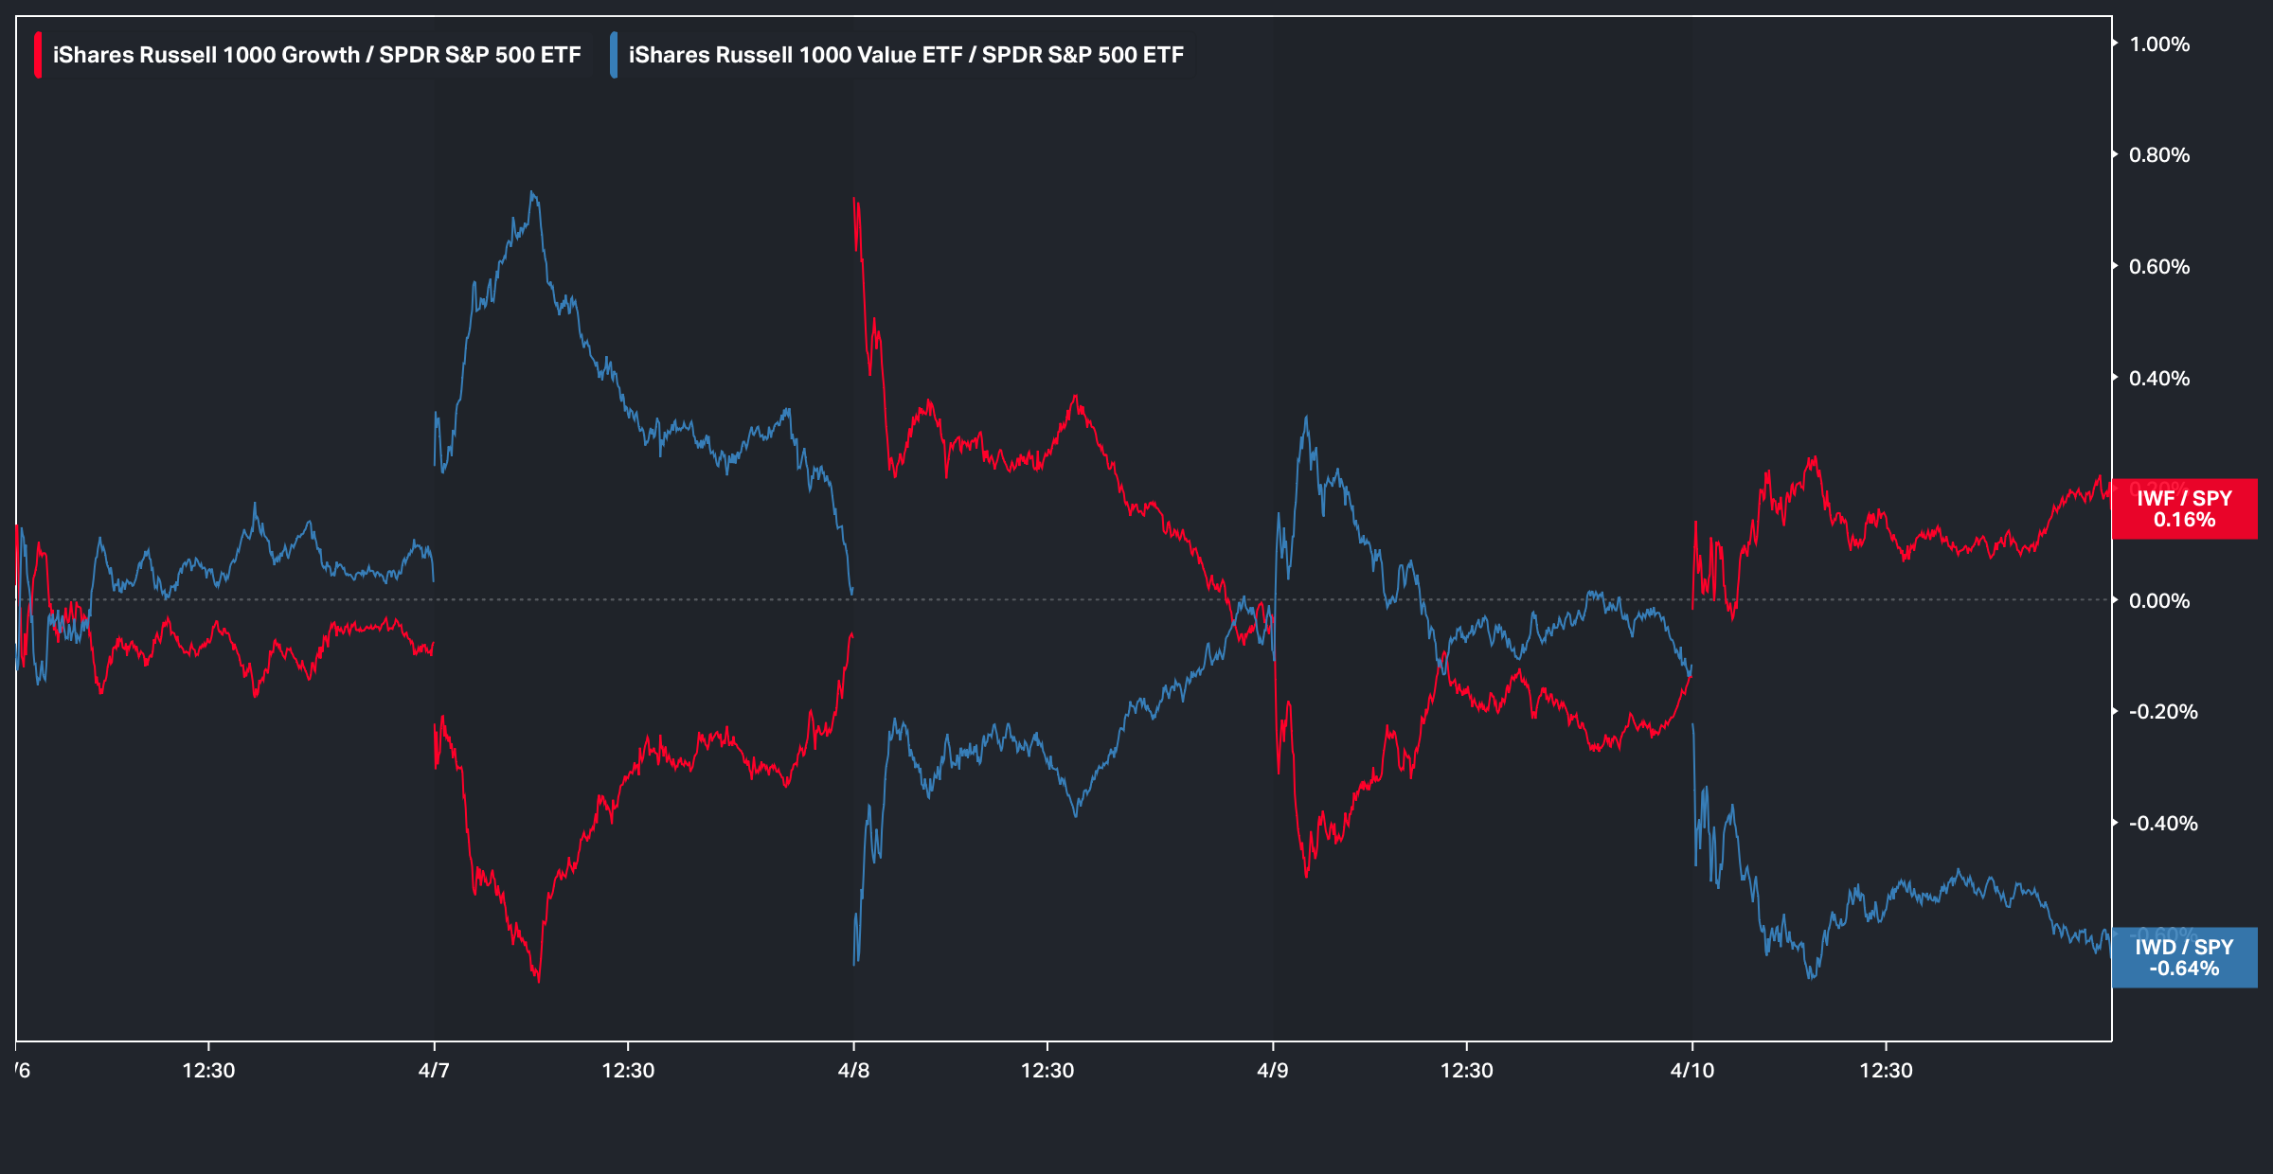The width and height of the screenshot is (2273, 1174).
Task: Toggle the iShares Russell 1000 Growth legend entry
Action: tap(316, 55)
